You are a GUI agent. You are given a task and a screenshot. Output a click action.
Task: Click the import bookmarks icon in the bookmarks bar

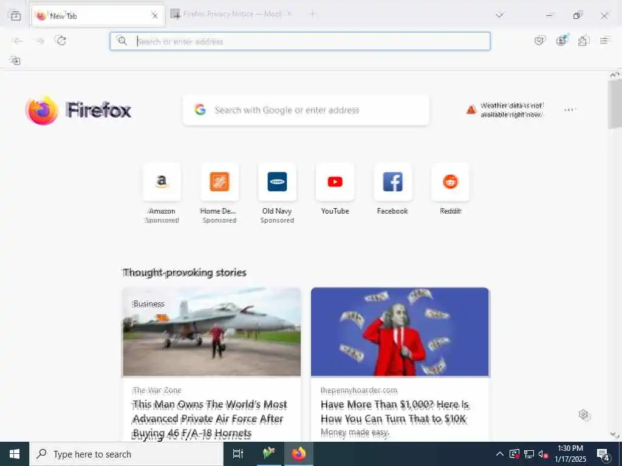(x=15, y=61)
